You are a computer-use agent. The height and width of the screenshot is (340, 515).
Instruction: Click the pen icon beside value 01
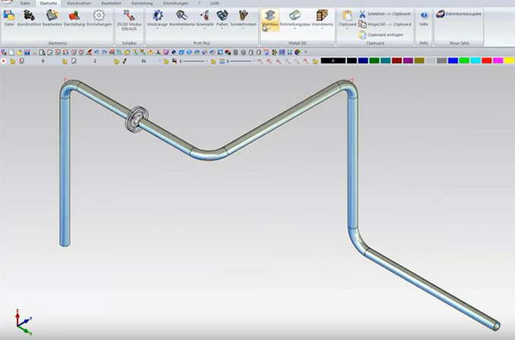(125, 61)
